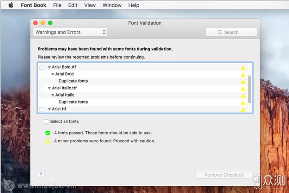The height and width of the screenshot is (193, 289).
Task: Click warning icon on second Duplicate fonts row
Action: click(243, 103)
